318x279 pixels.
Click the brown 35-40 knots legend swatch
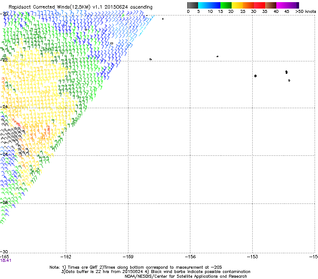point(271,5)
